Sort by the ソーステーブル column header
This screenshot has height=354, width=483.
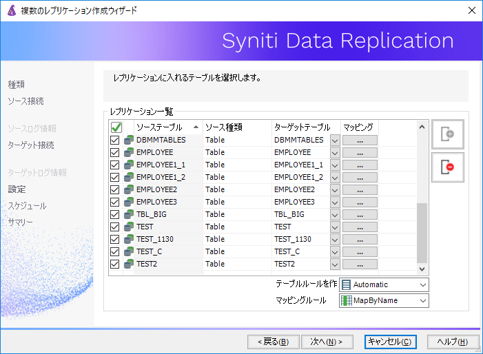(168, 127)
